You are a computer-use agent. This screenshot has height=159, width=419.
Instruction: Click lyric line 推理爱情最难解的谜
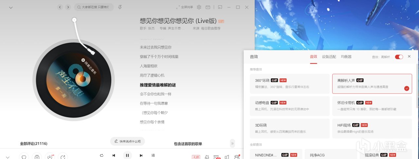[x=158, y=85]
